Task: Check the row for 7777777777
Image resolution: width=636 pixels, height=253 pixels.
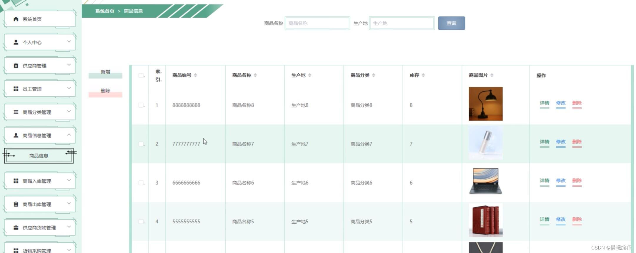Action: pos(141,144)
